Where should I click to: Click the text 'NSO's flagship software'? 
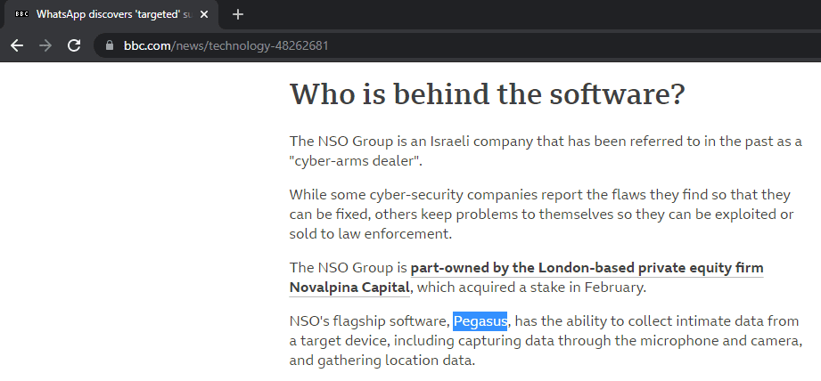[x=368, y=321]
